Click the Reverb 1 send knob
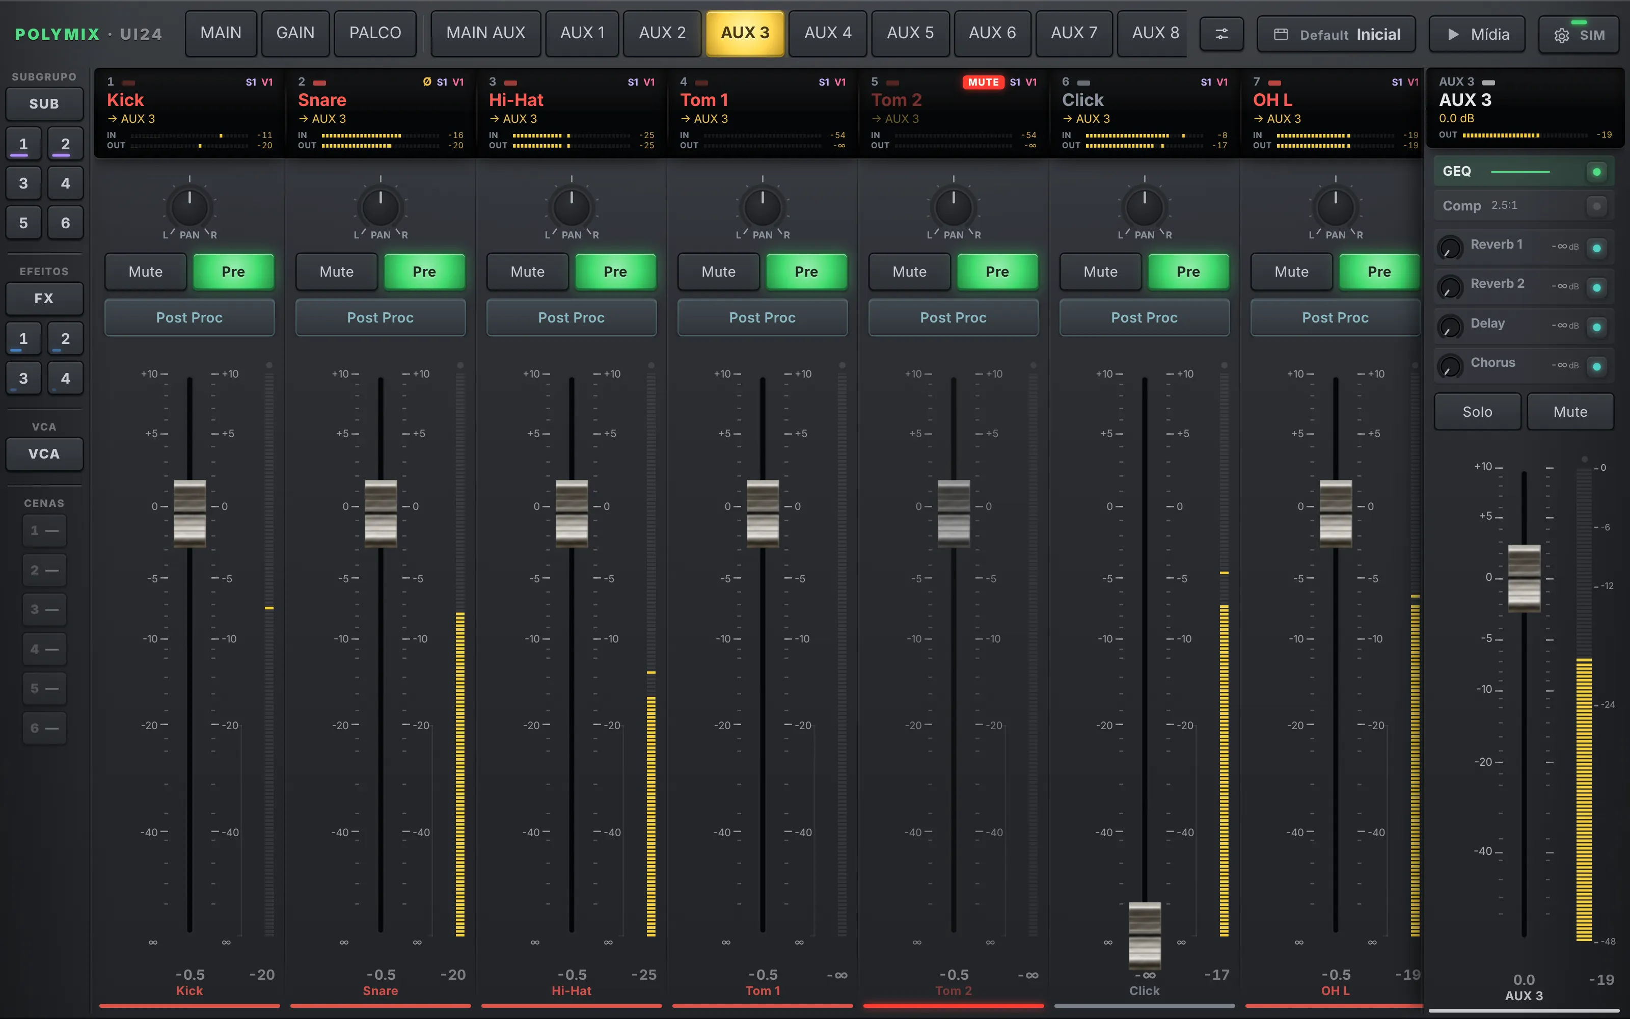Viewport: 1630px width, 1019px height. pos(1450,247)
